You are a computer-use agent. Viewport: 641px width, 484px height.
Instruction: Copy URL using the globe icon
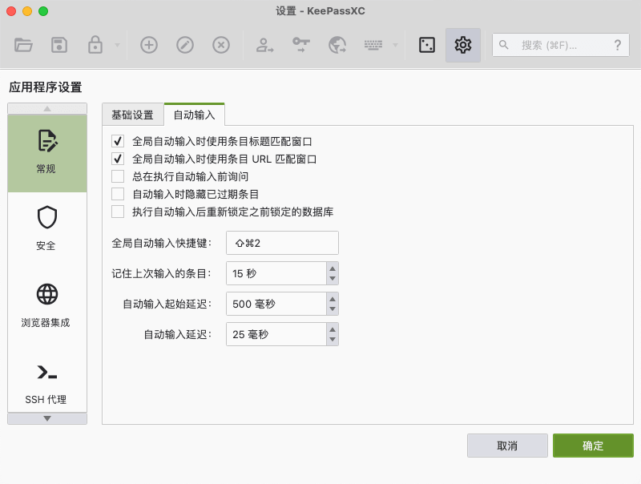coord(337,45)
